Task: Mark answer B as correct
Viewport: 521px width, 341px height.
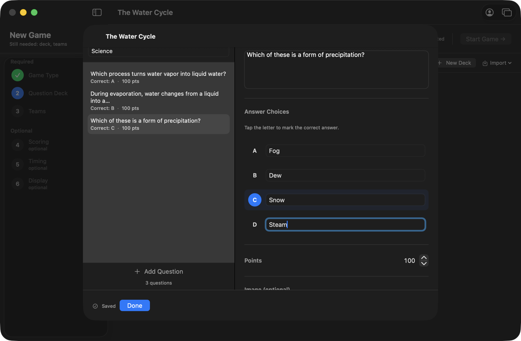Action: pos(254,175)
